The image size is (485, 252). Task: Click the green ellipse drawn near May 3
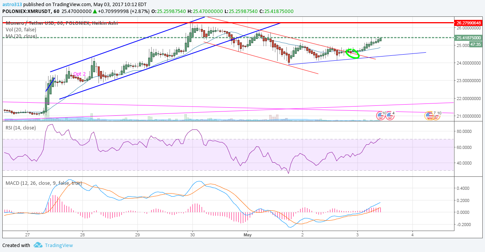point(352,54)
